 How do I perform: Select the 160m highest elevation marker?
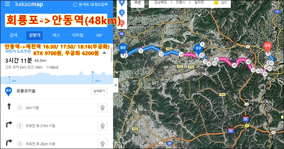tap(92, 72)
